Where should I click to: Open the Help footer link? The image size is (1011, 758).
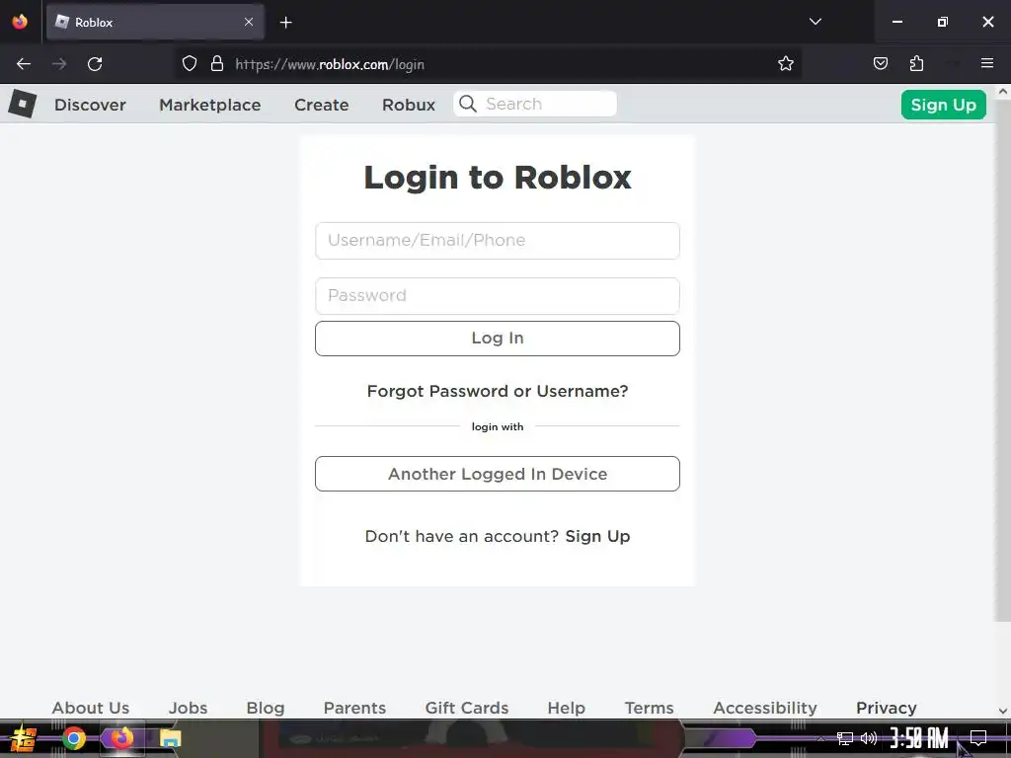click(x=566, y=708)
